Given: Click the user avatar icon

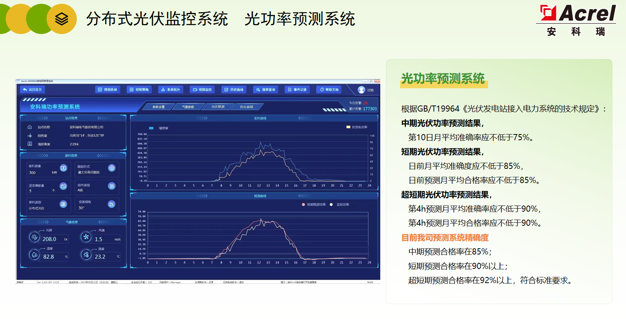Looking at the screenshot, I should (361, 90).
